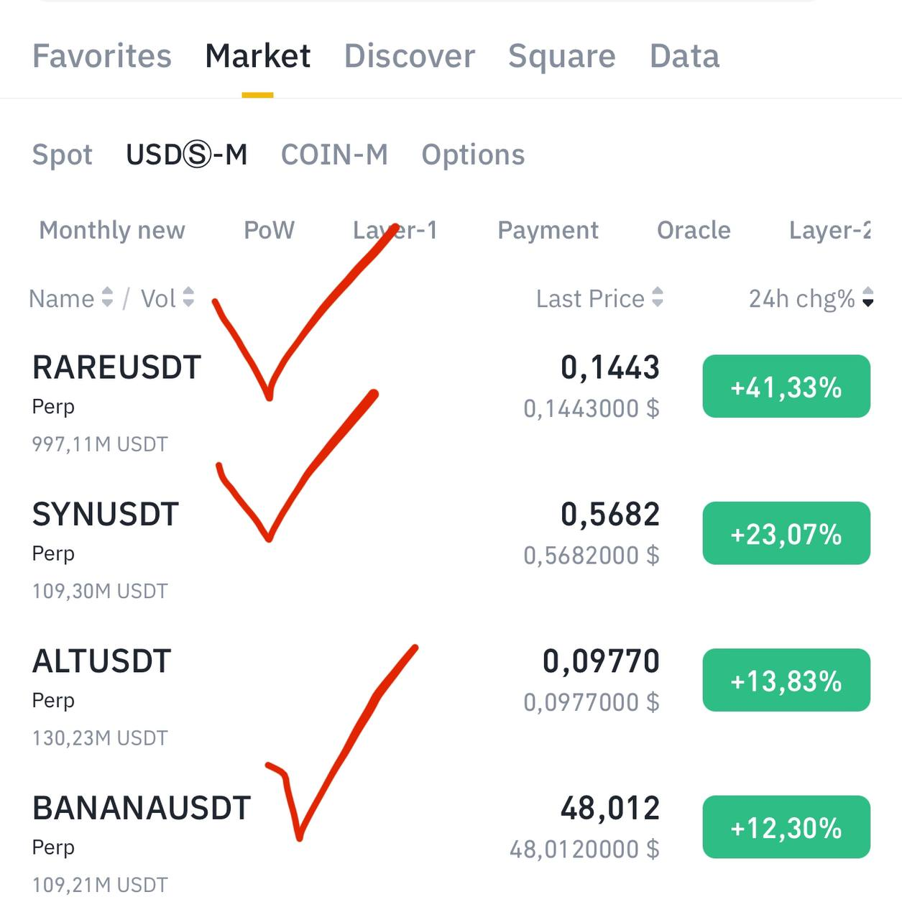The width and height of the screenshot is (902, 920).
Task: Sort list by Name arrows icon
Action: pos(107,298)
